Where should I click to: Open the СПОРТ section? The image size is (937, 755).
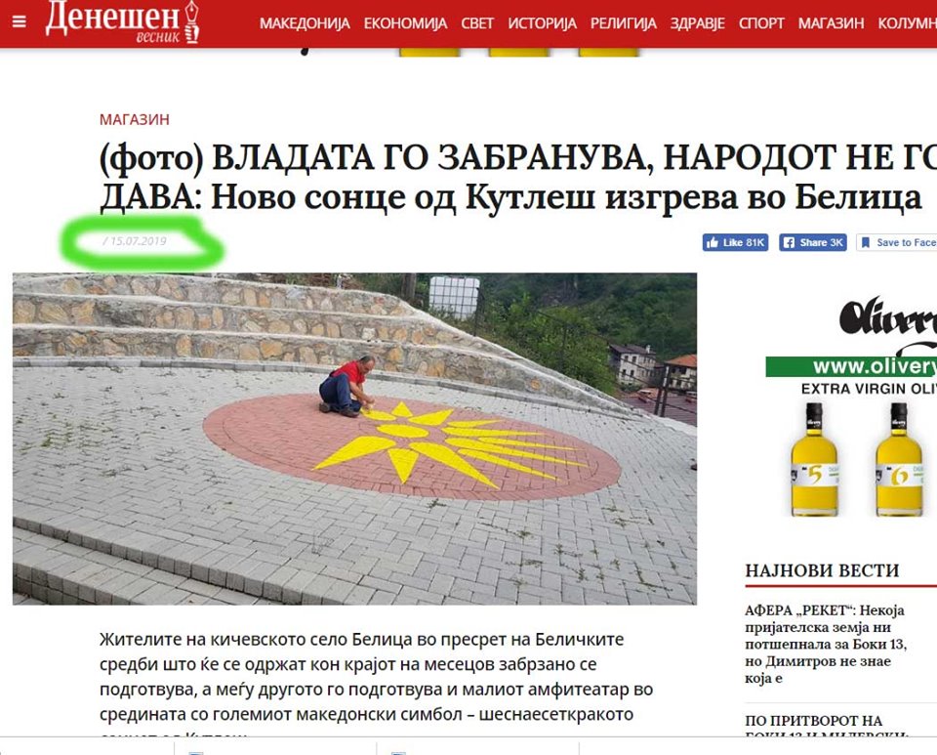(761, 23)
